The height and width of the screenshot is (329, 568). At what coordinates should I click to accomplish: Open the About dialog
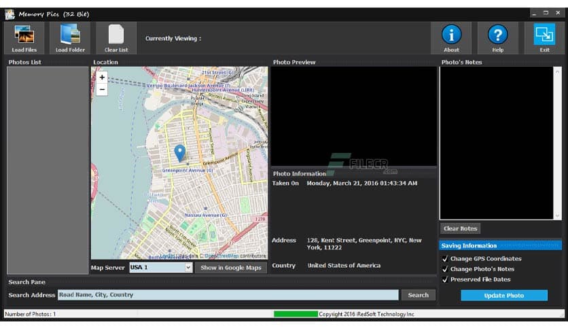point(451,38)
